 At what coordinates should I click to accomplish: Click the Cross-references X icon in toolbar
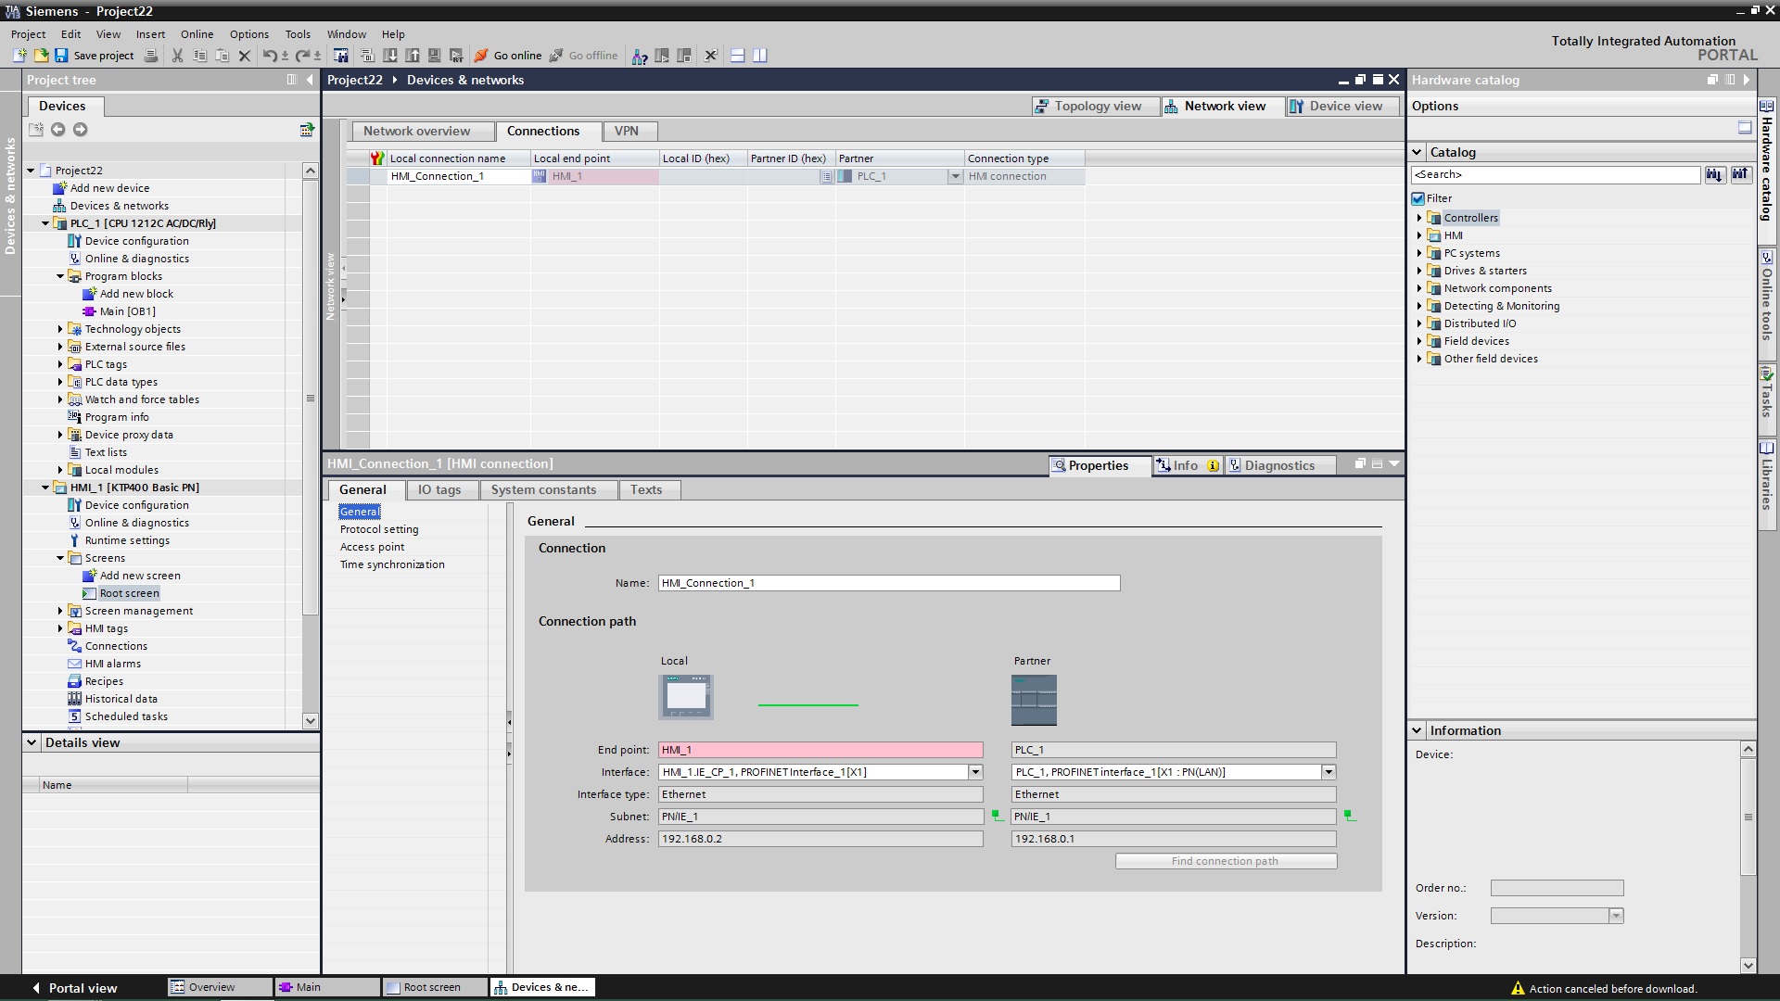pos(711,56)
